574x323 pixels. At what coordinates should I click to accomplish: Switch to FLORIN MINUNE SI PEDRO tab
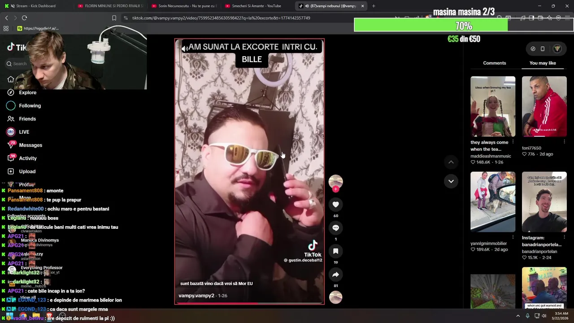point(110,6)
